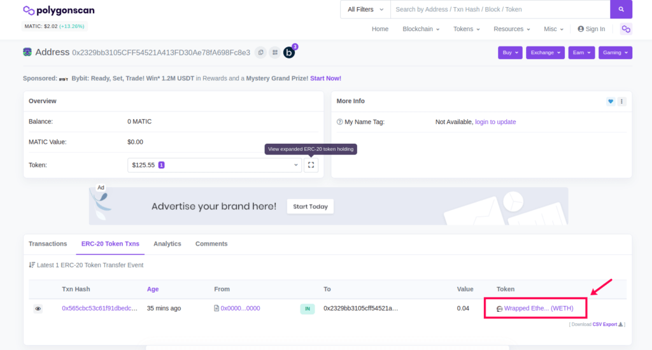Open the Blockscan chat 'b' icon

tap(289, 52)
